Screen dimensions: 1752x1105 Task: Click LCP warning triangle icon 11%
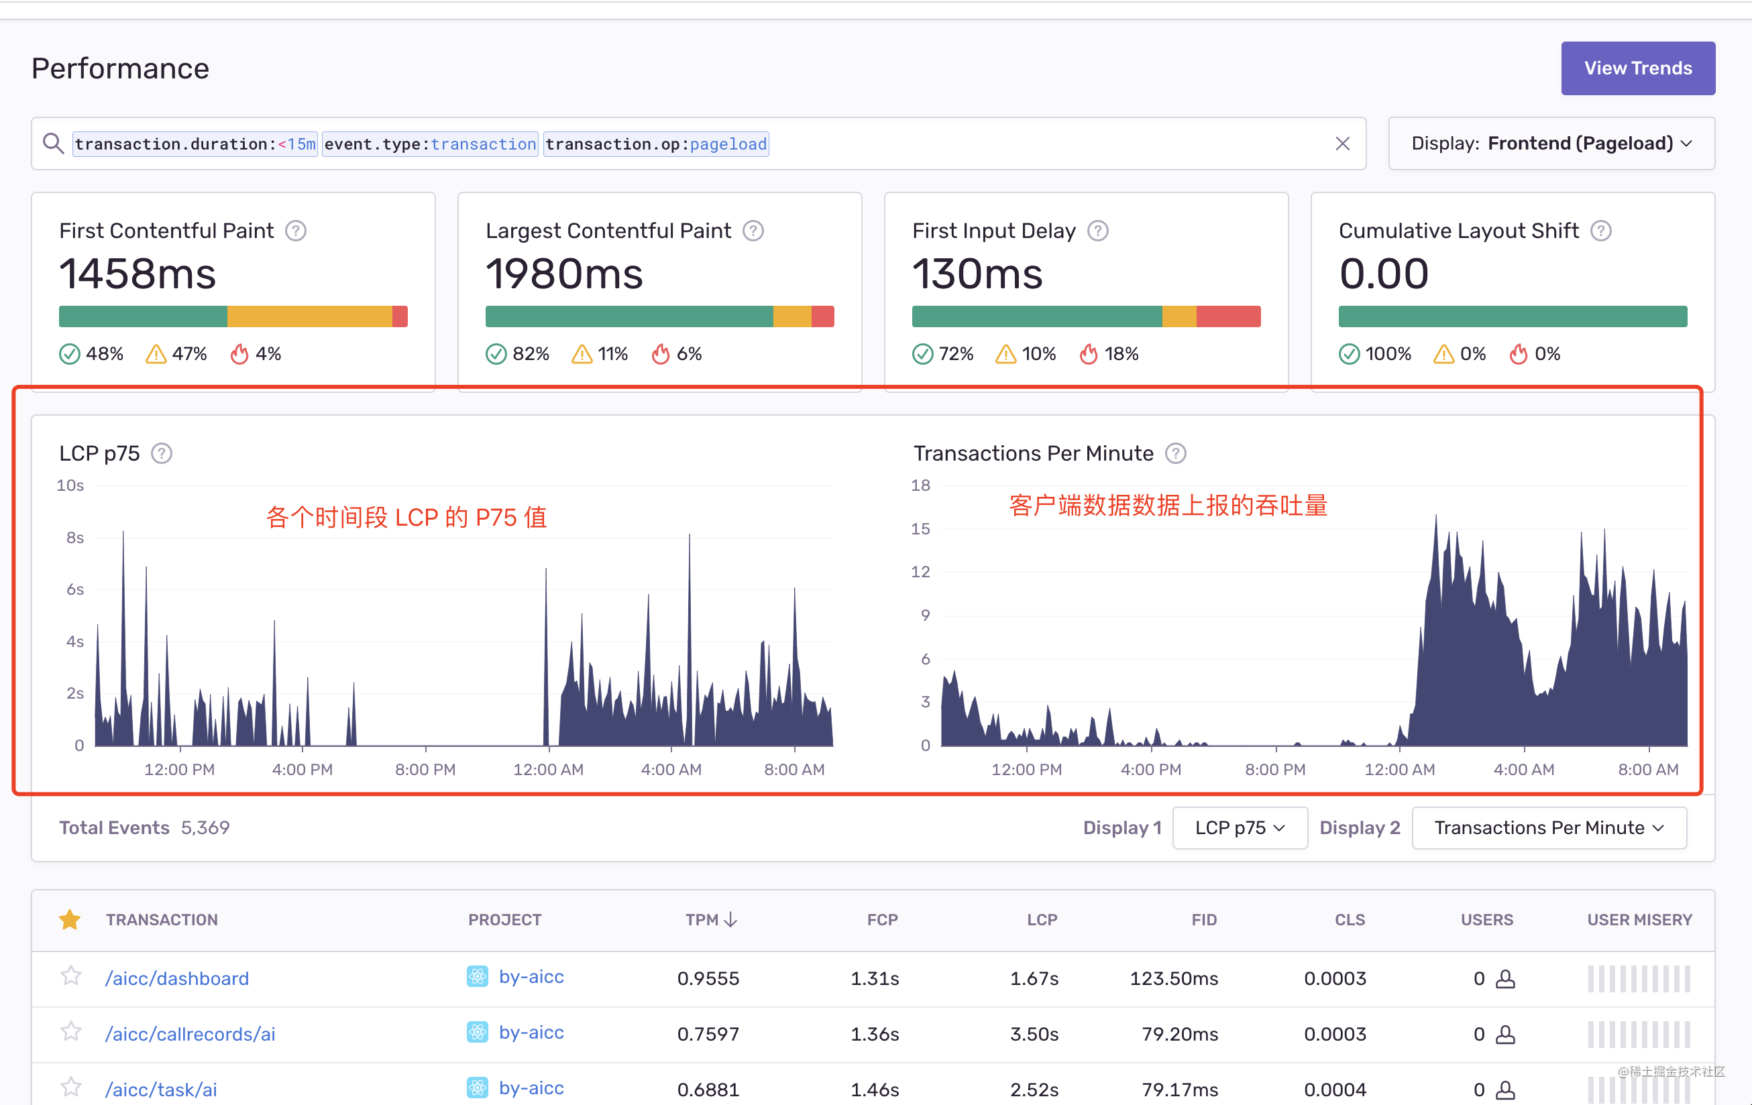tap(582, 354)
